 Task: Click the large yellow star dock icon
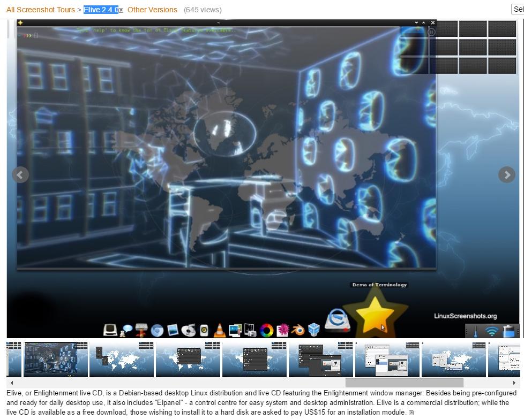click(x=375, y=315)
